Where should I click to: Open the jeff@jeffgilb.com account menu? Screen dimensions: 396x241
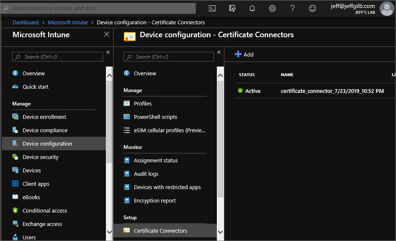(352, 9)
